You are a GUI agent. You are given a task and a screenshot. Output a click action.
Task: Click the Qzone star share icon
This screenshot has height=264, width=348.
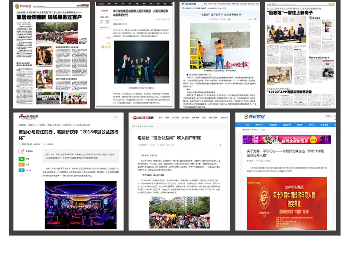click(21, 170)
